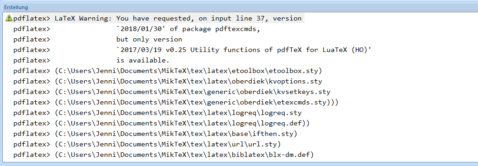Select the url.sty log entry

[147, 144]
